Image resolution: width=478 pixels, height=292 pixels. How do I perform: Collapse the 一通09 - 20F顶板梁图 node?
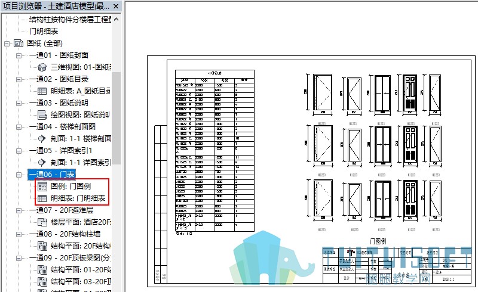click(x=19, y=258)
